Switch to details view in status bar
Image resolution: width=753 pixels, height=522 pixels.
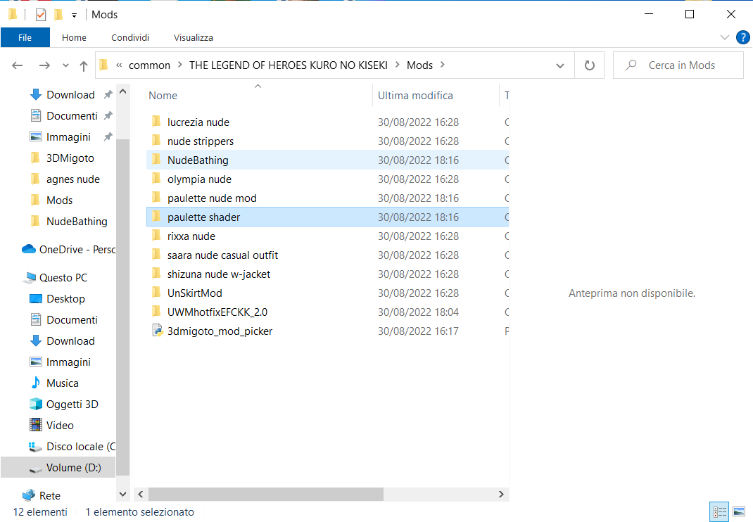pyautogui.click(x=719, y=512)
